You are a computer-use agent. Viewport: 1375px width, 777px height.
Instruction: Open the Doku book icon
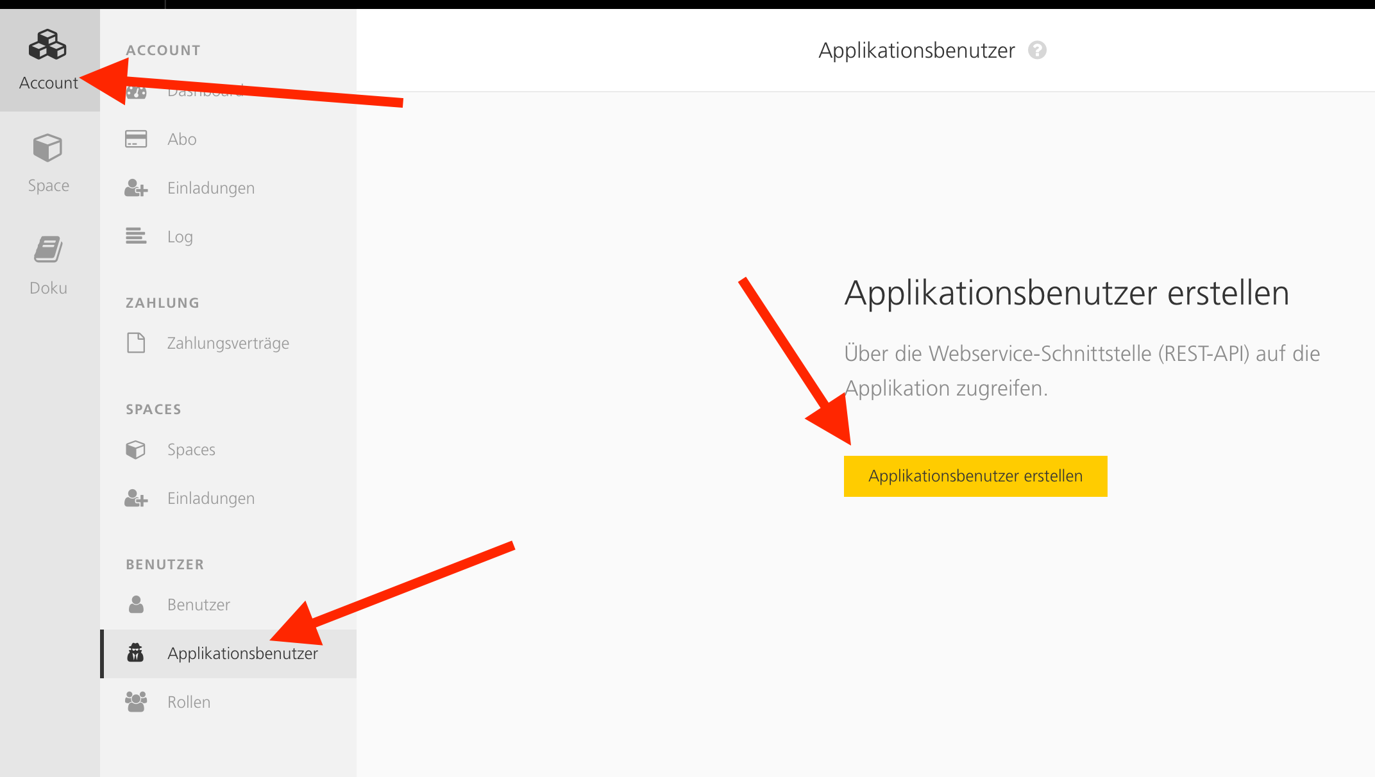click(x=47, y=249)
